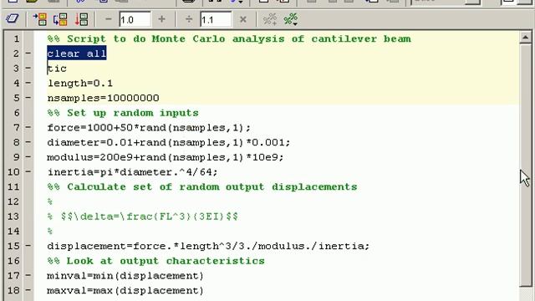Click Evaluate Cell and Advance icon

(x=60, y=19)
